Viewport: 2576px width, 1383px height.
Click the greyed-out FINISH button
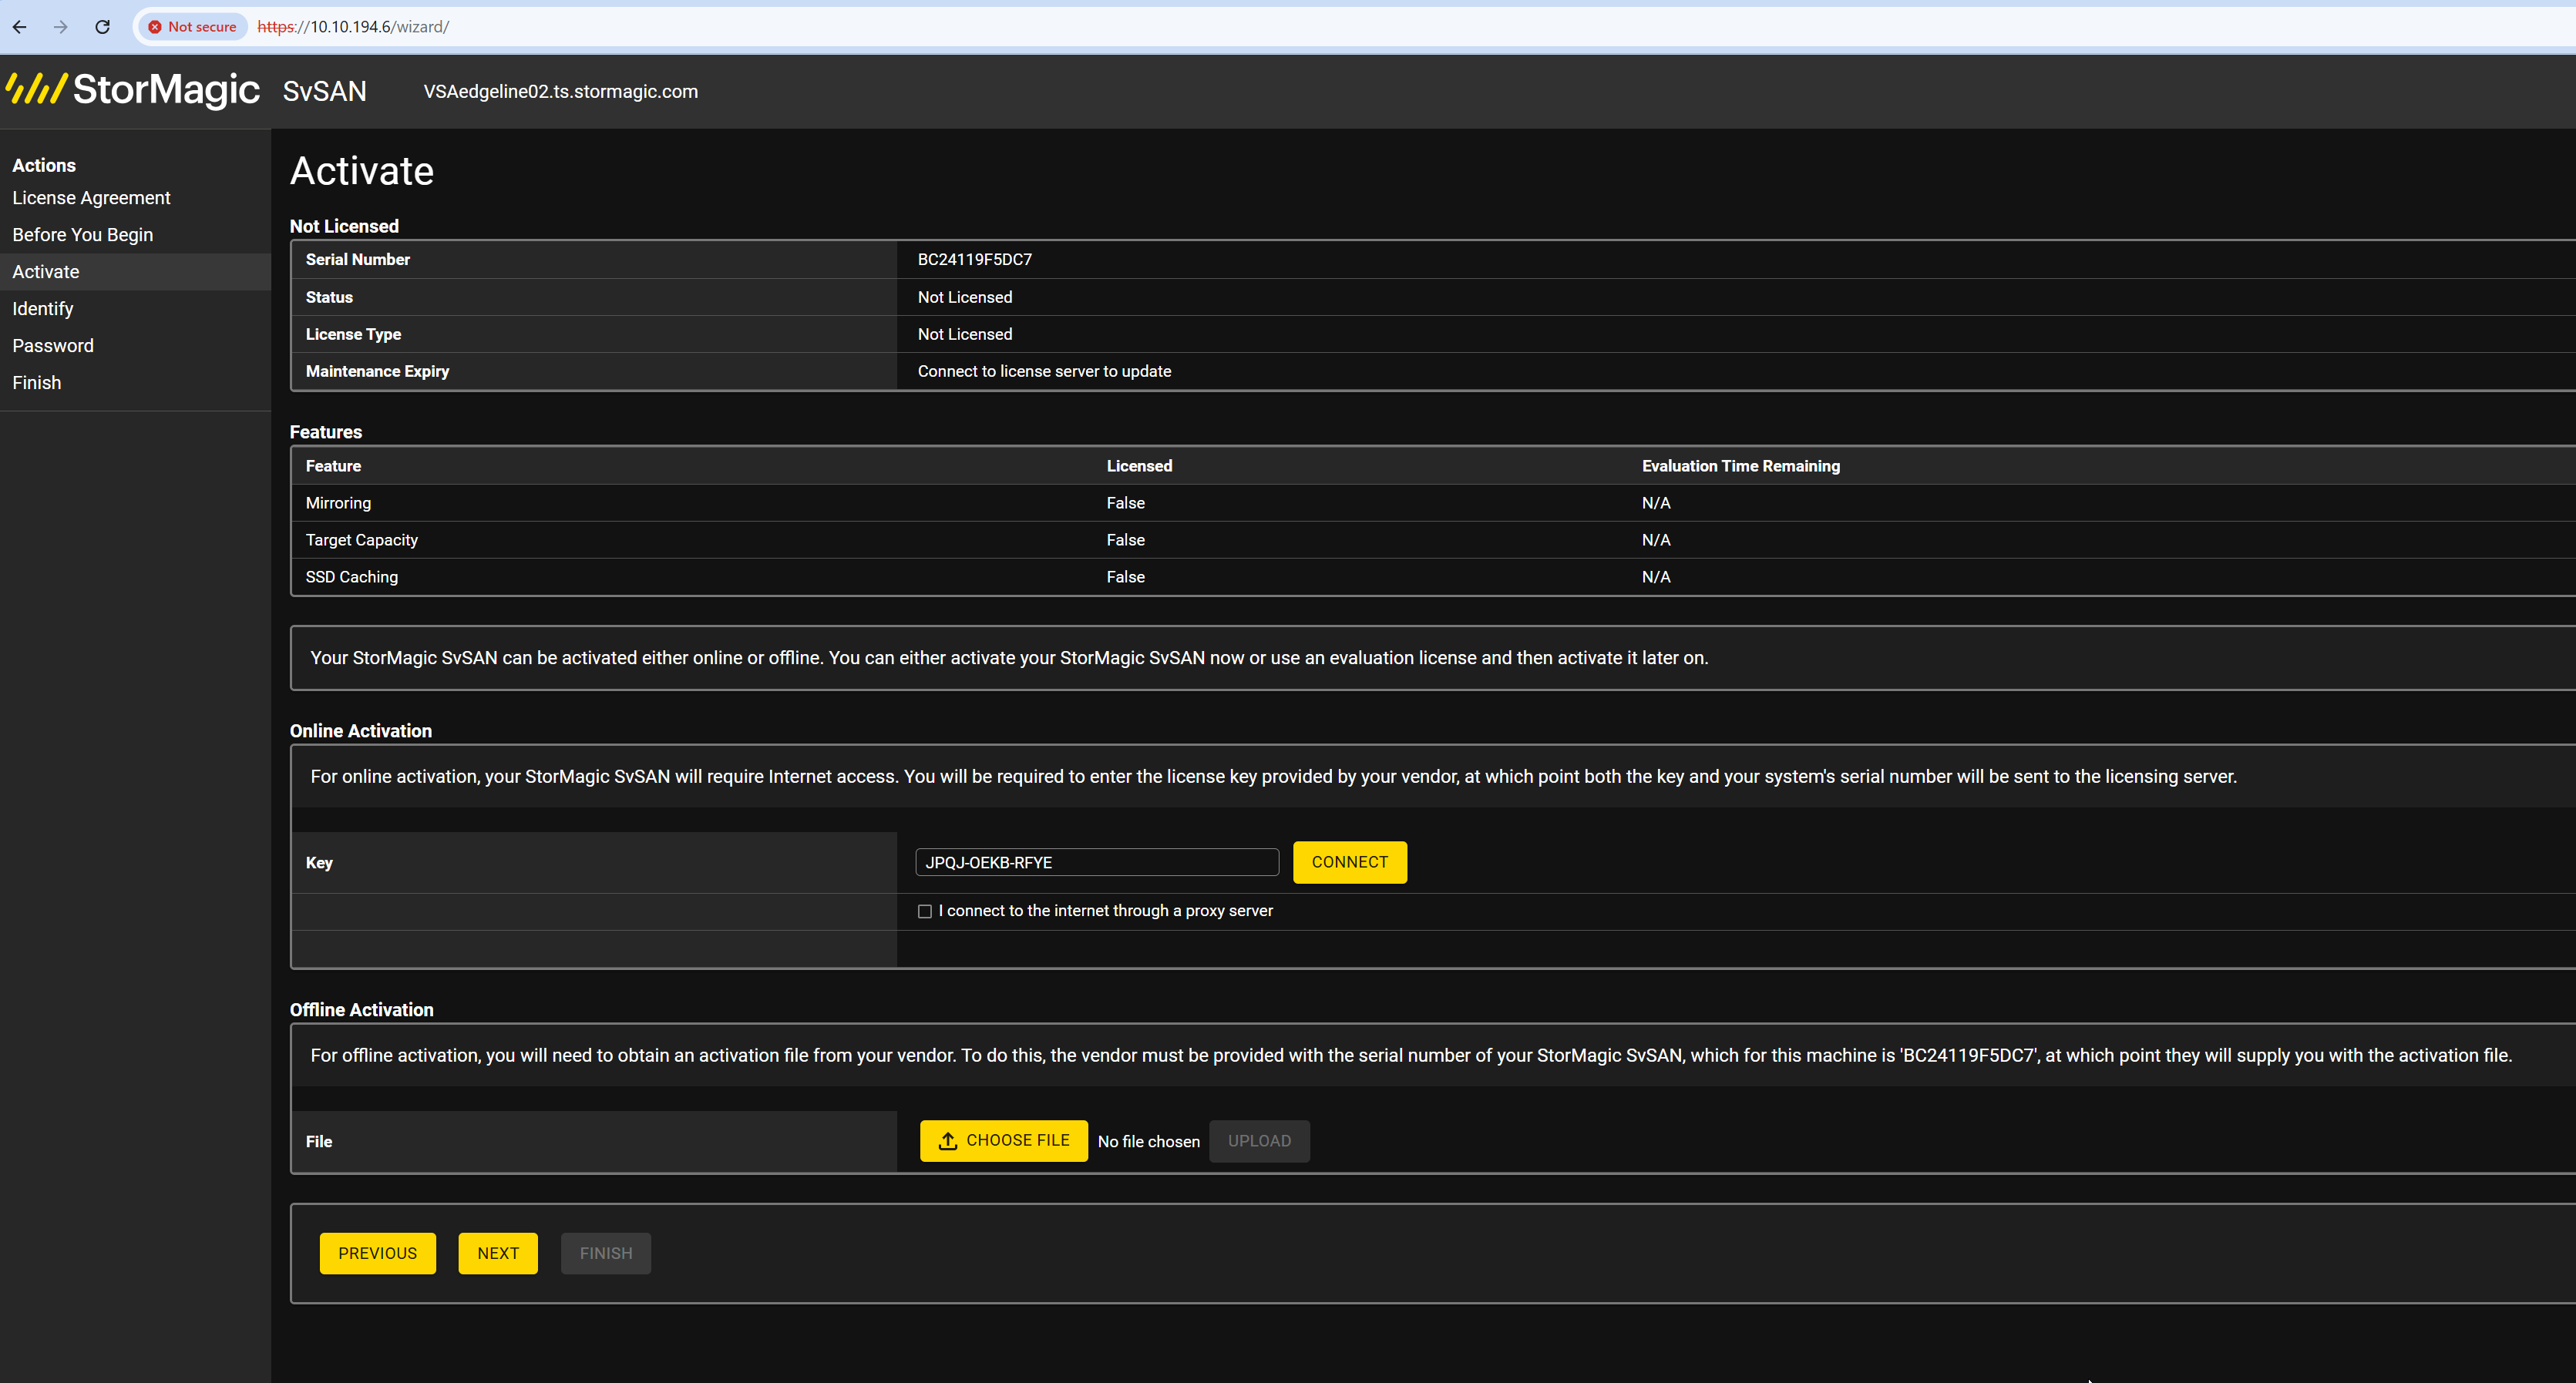click(606, 1253)
